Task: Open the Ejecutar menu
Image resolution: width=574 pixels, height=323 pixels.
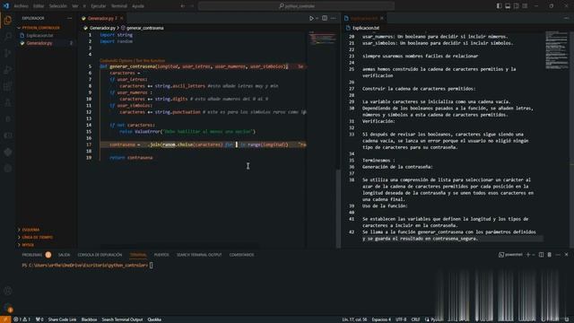Action: (x=98, y=6)
